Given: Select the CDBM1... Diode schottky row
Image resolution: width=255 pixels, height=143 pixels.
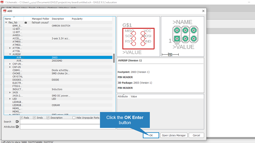Looking at the screenshot, I should pyautogui.click(x=58, y=70).
